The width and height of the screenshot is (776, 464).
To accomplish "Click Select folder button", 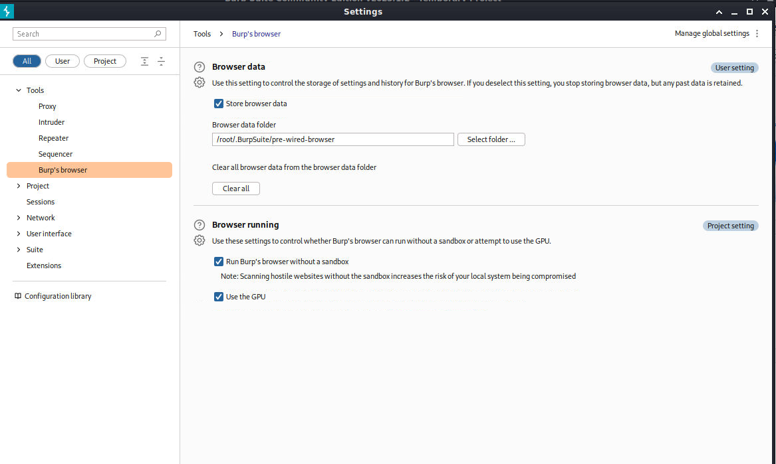I will pyautogui.click(x=491, y=139).
